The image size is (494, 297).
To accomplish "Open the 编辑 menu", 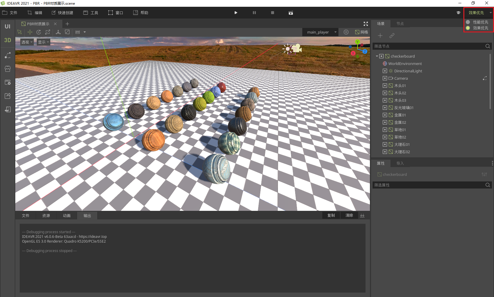I will (35, 13).
